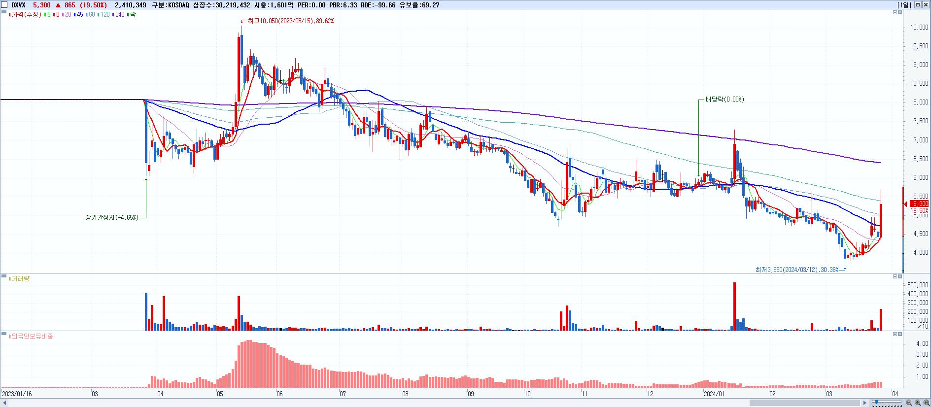Viewport: 931px width, 407px height.
Task: Click the DXVX stock name
Action: click(18, 5)
